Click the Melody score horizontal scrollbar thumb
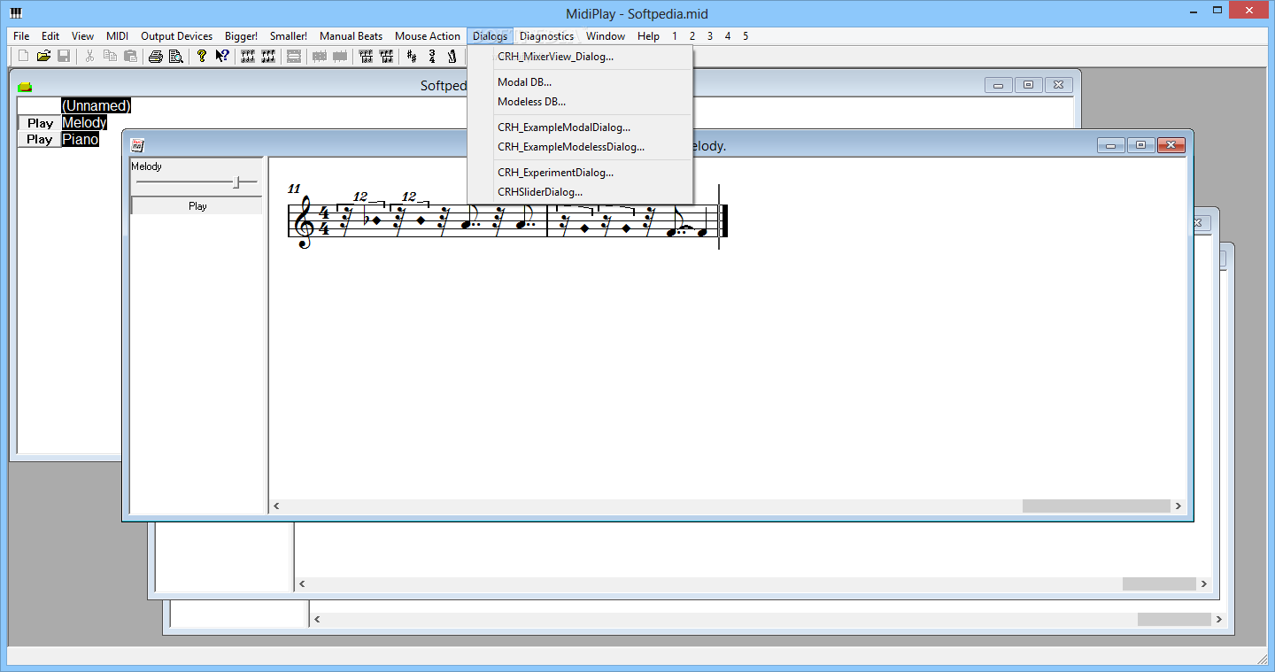This screenshot has width=1275, height=672. point(1096,506)
